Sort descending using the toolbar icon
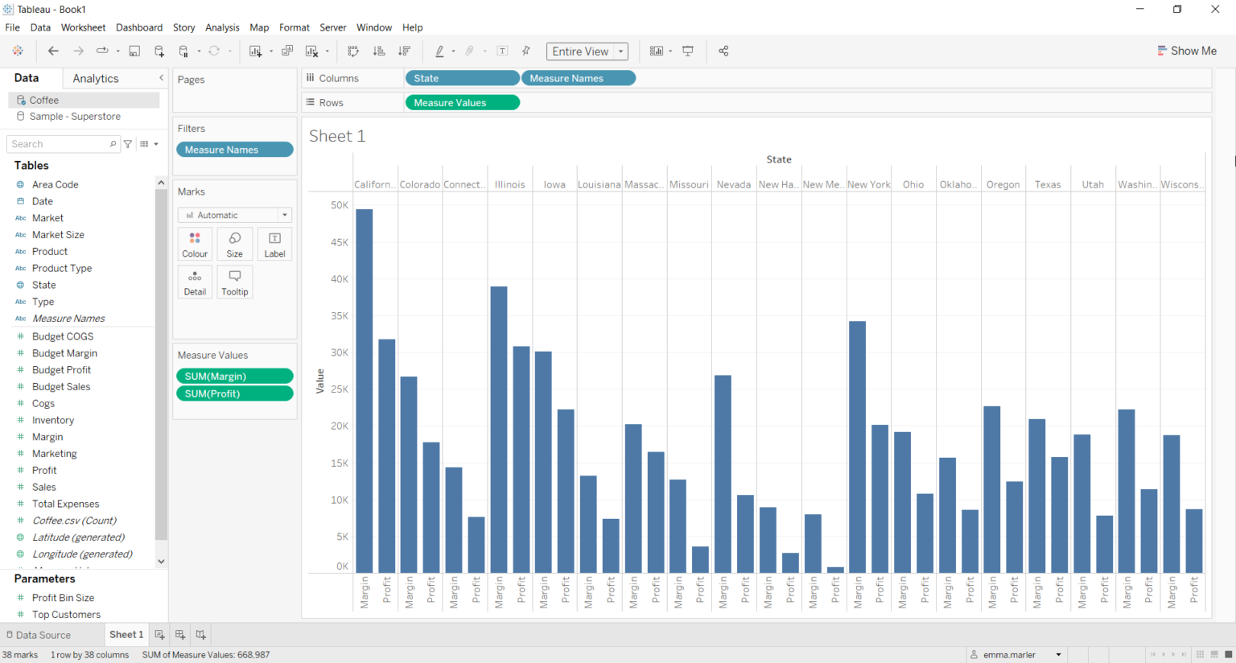The image size is (1236, 663). pos(404,51)
